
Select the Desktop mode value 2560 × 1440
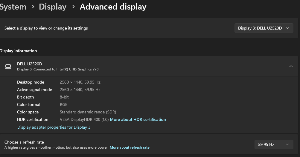[80, 82]
